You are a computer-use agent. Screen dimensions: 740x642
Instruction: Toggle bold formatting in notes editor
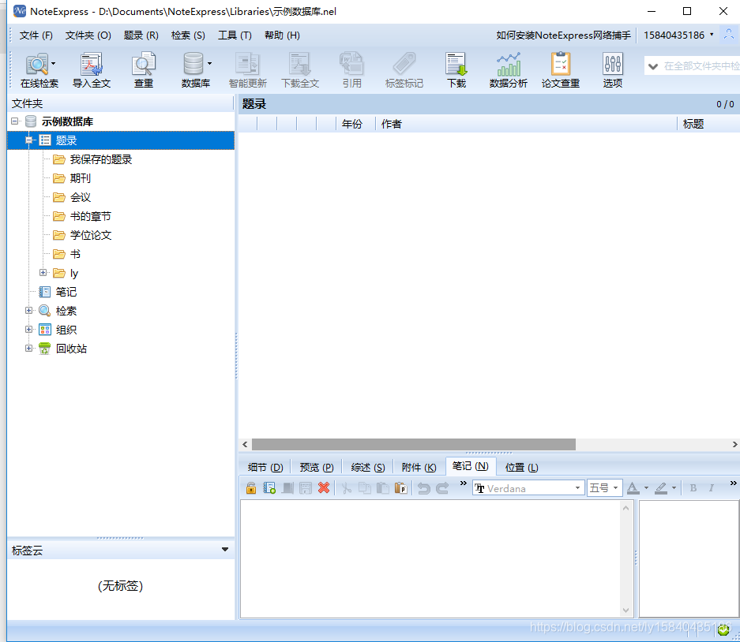pyautogui.click(x=693, y=488)
